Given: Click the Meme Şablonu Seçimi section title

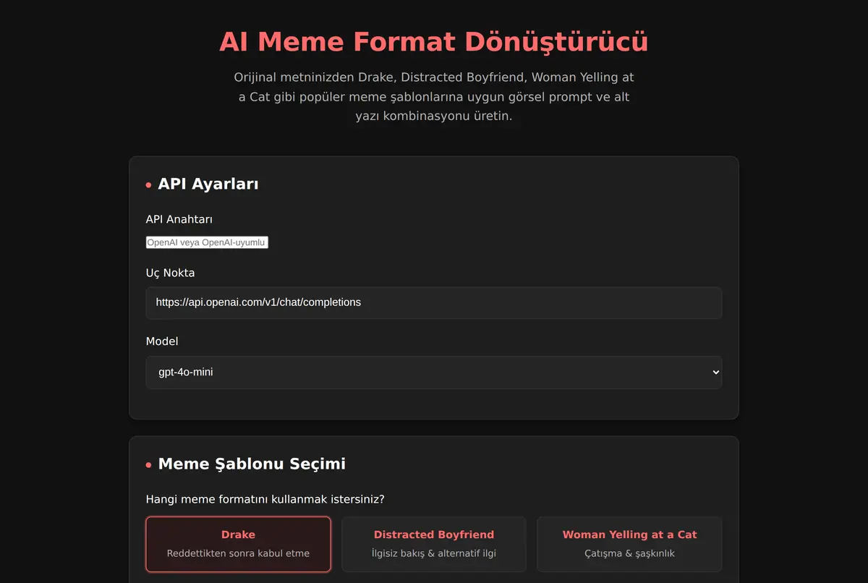Looking at the screenshot, I should (252, 464).
